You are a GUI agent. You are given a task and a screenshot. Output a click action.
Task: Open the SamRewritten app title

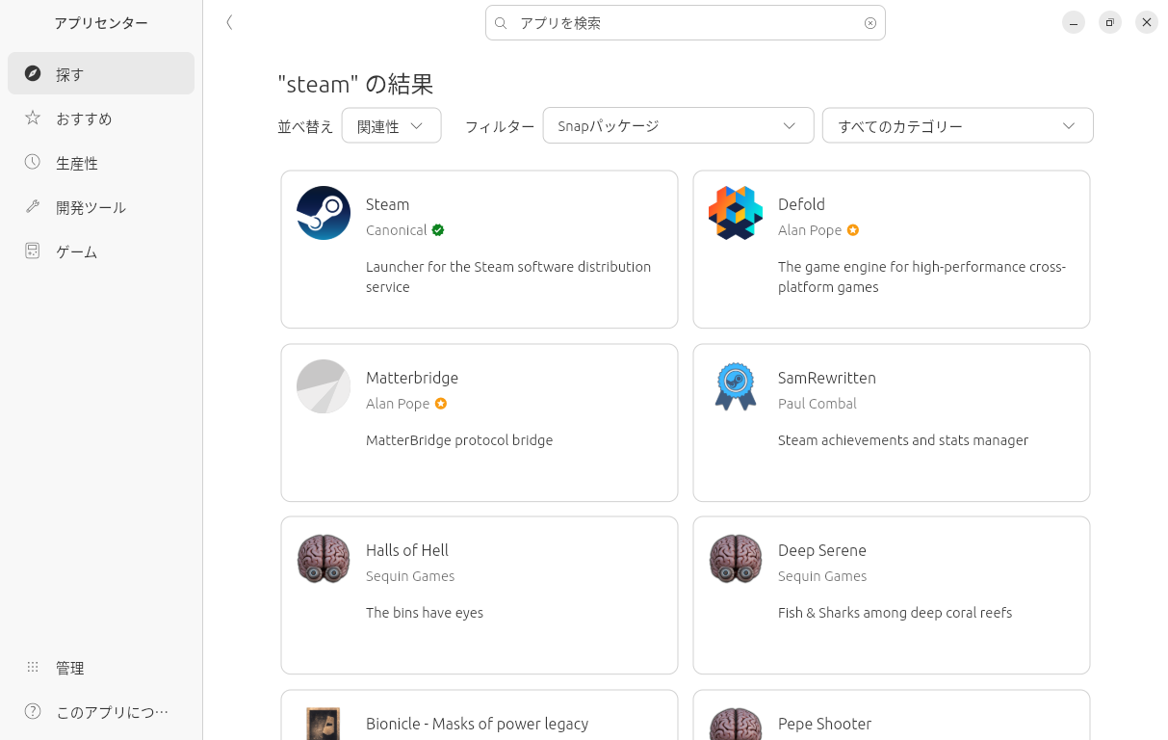click(827, 378)
